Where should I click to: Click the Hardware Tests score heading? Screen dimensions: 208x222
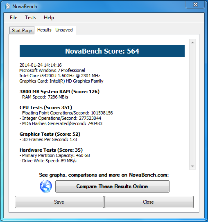pyautogui.click(x=51, y=150)
